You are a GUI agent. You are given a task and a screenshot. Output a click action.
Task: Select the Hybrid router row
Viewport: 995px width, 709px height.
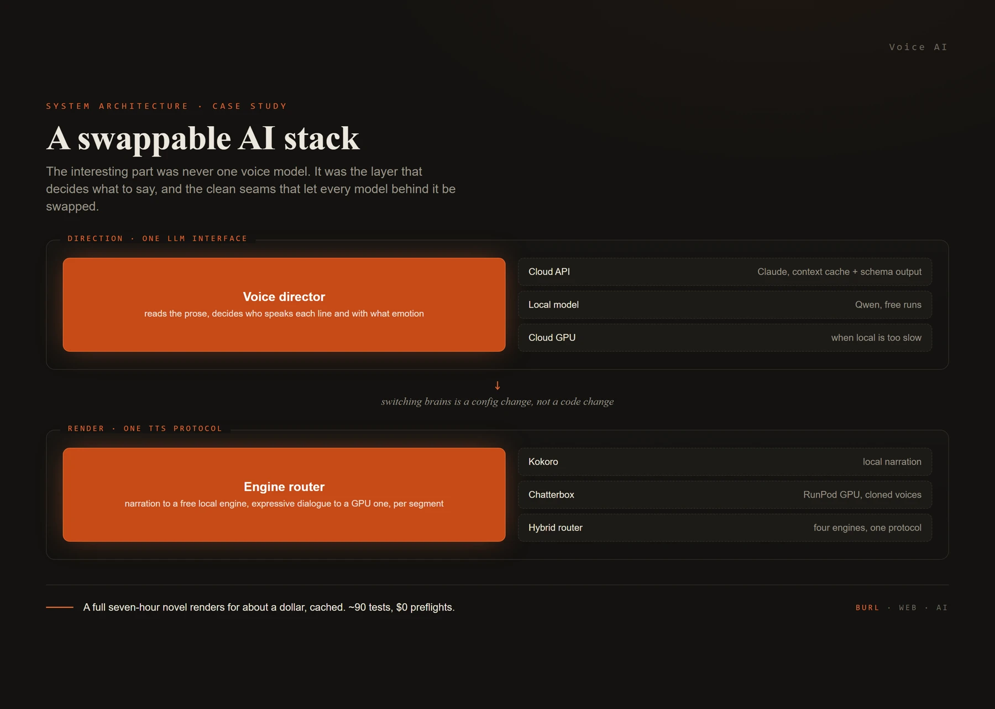click(725, 528)
